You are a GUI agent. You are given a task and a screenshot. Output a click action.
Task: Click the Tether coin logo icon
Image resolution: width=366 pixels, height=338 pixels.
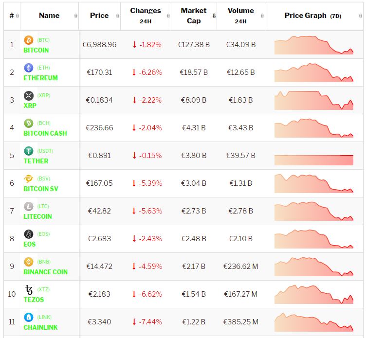coord(29,151)
